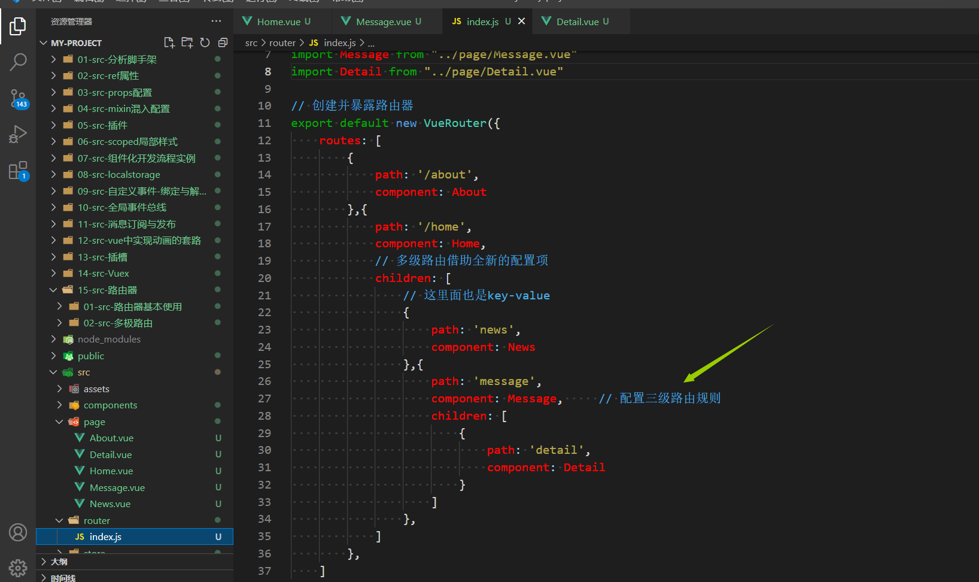Screen dimensions: 979x582
Task: Collapse the MY-PROJECT section
Action: (43, 43)
